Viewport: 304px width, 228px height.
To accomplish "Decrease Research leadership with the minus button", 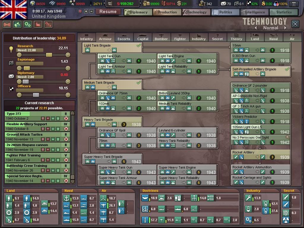I will coord(19,55).
